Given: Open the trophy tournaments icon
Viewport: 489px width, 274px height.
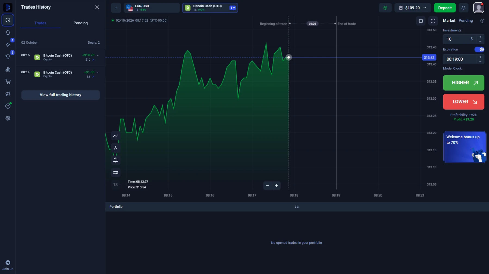Looking at the screenshot, I should [x=8, y=57].
